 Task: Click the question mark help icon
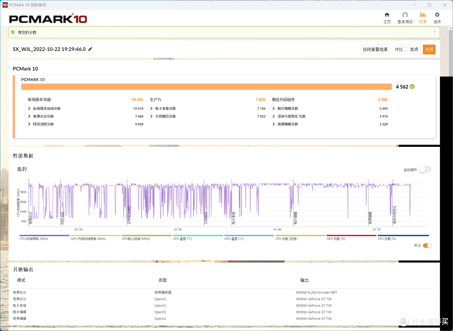click(x=434, y=32)
